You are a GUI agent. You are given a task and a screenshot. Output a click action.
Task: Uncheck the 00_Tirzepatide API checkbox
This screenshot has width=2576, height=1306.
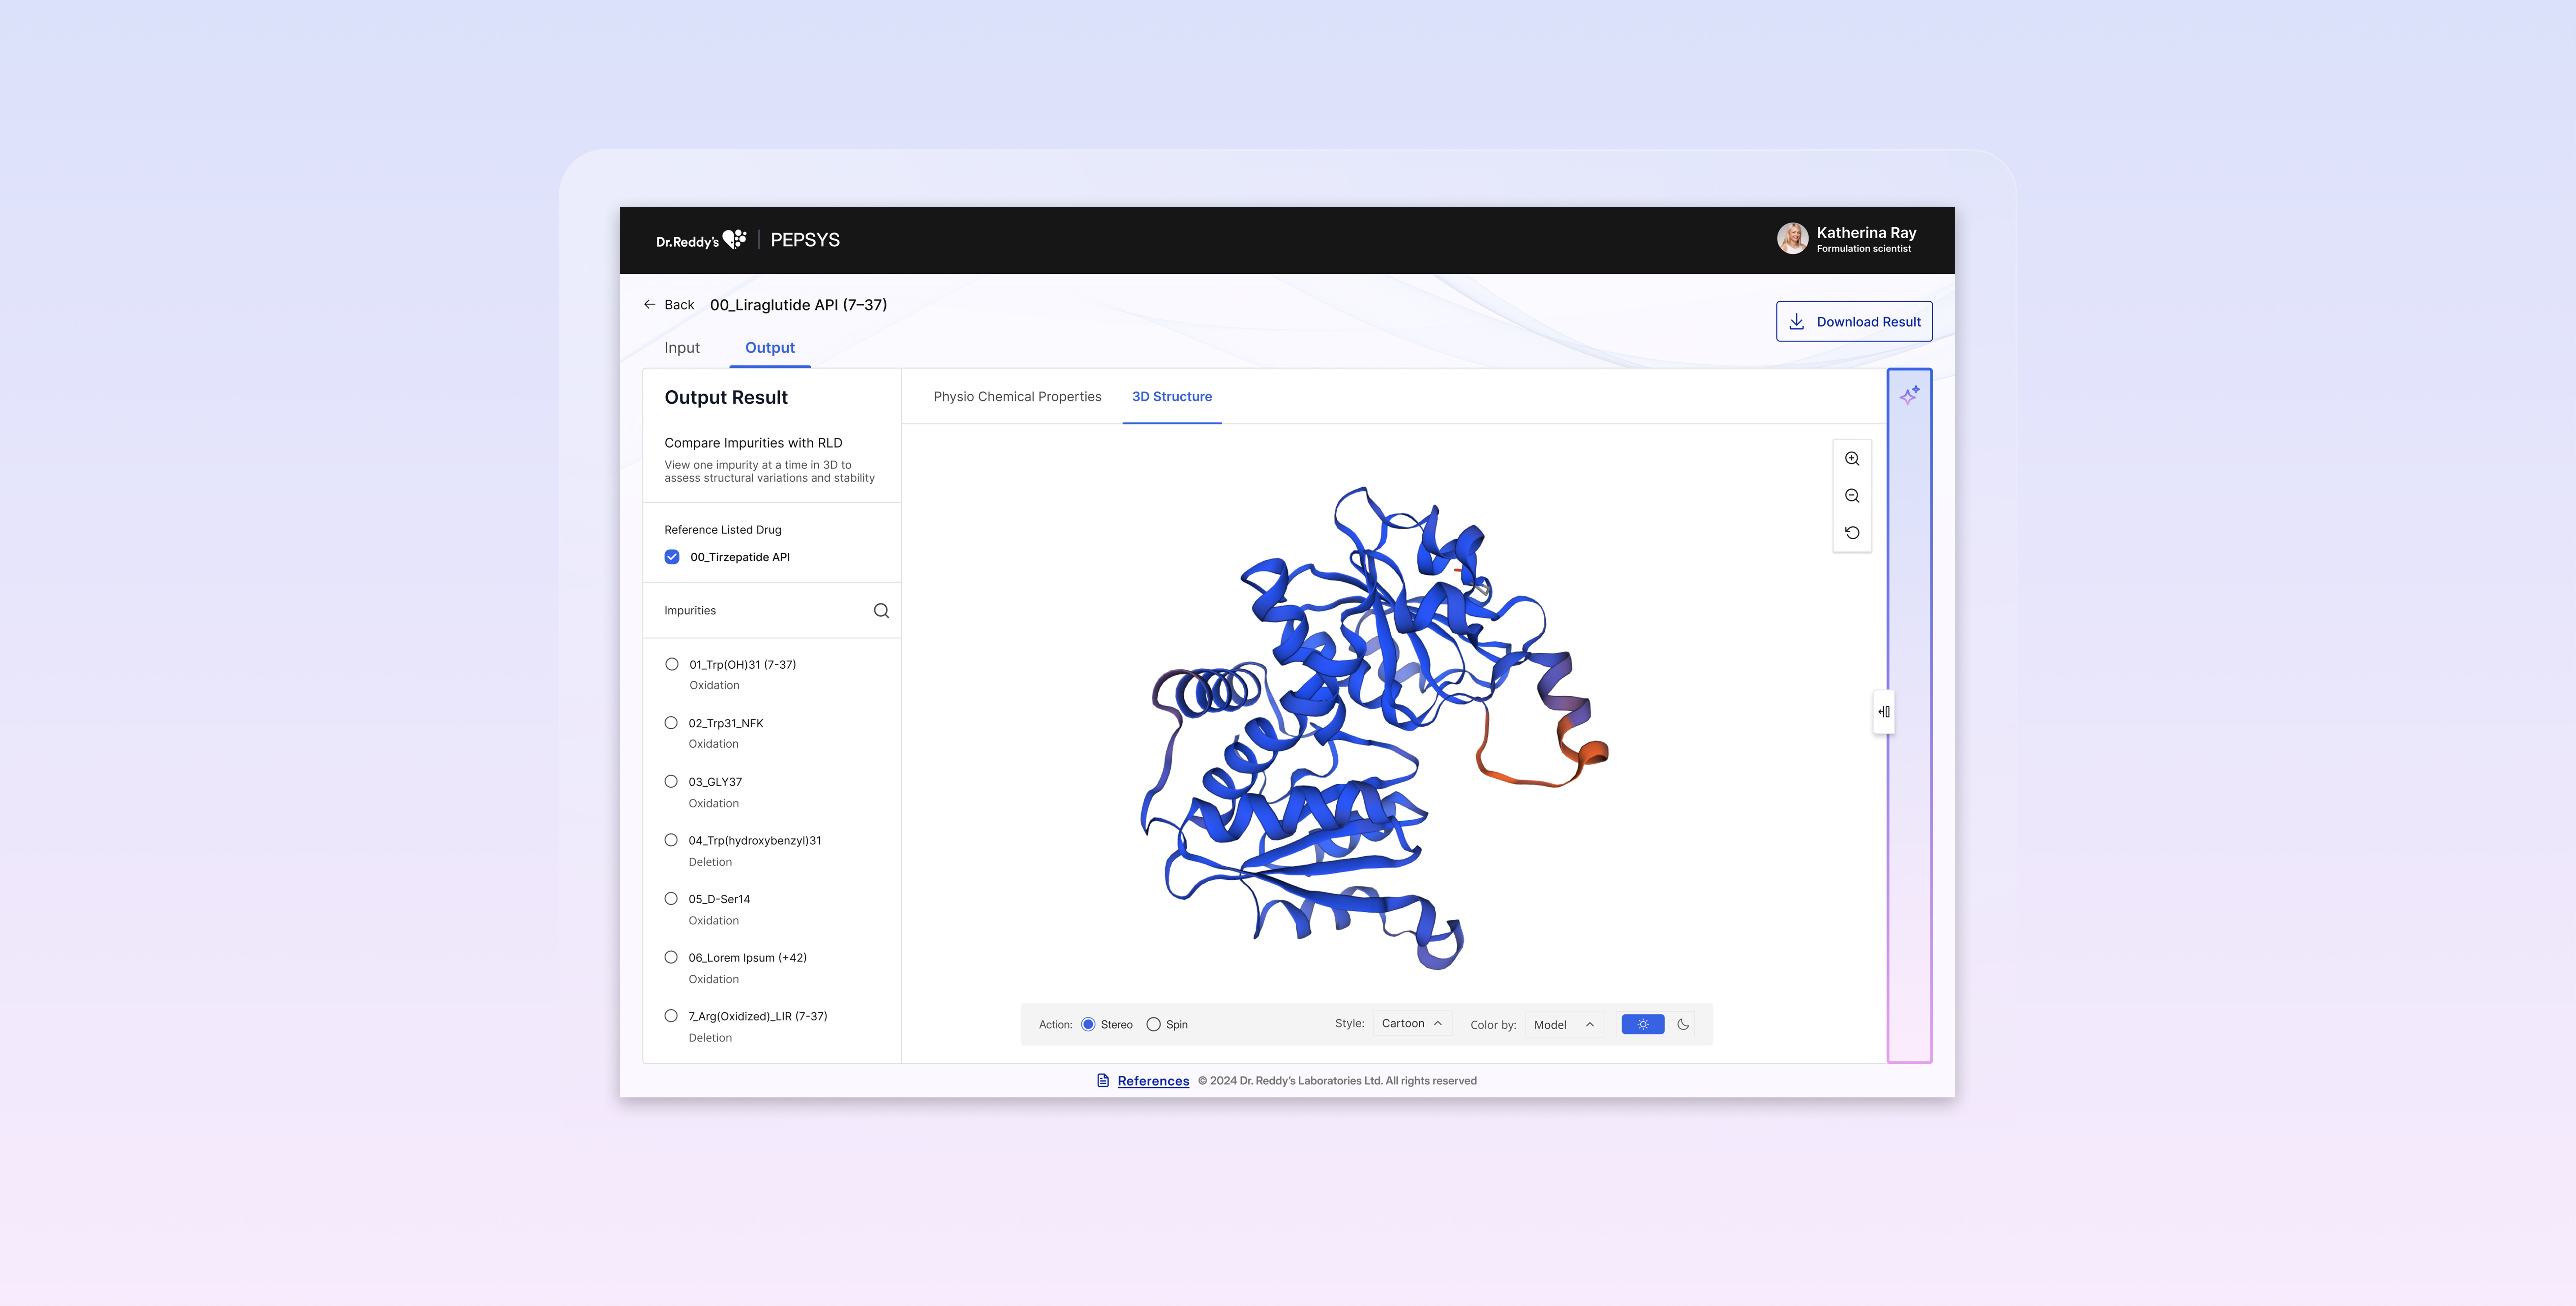click(x=672, y=557)
